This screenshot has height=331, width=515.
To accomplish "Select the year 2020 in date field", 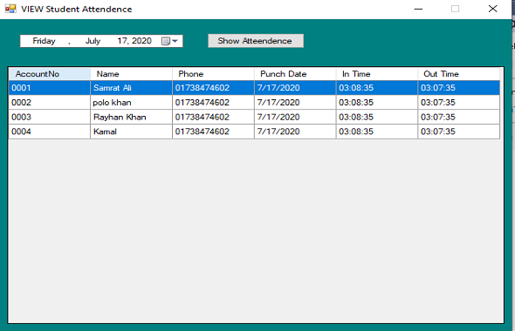I will pyautogui.click(x=141, y=41).
